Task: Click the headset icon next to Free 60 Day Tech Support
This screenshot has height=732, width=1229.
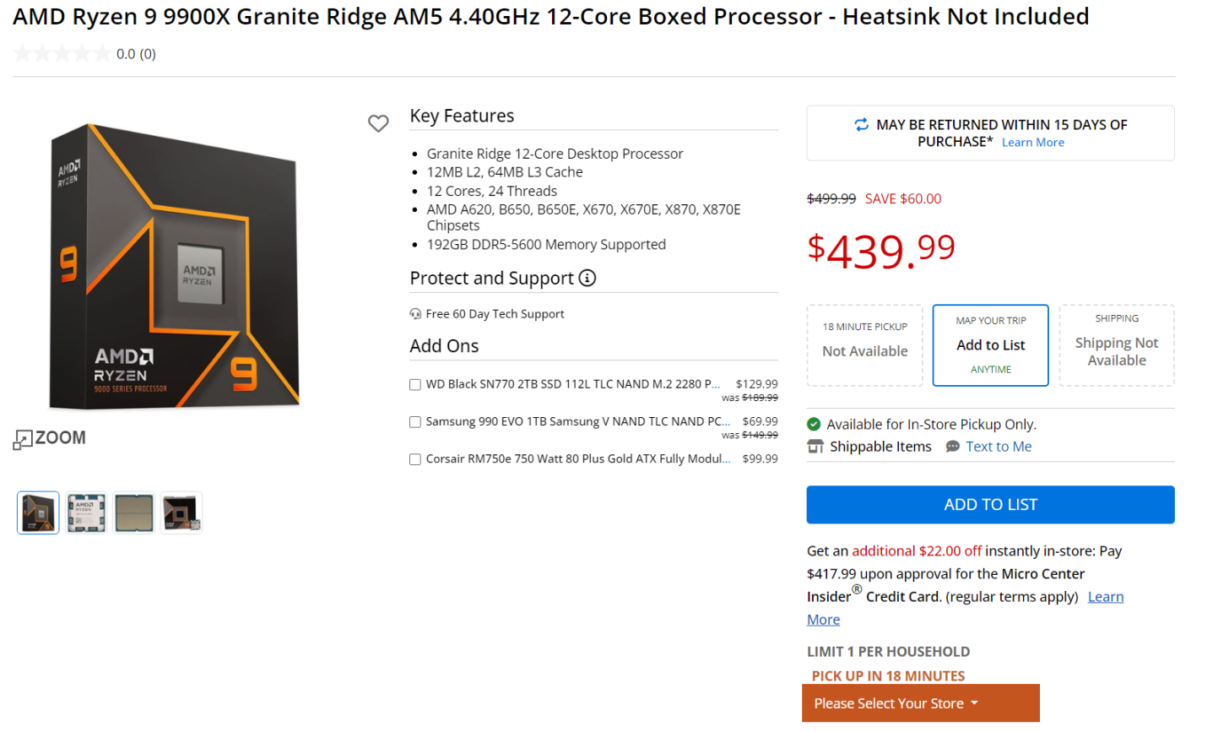Action: (x=414, y=313)
